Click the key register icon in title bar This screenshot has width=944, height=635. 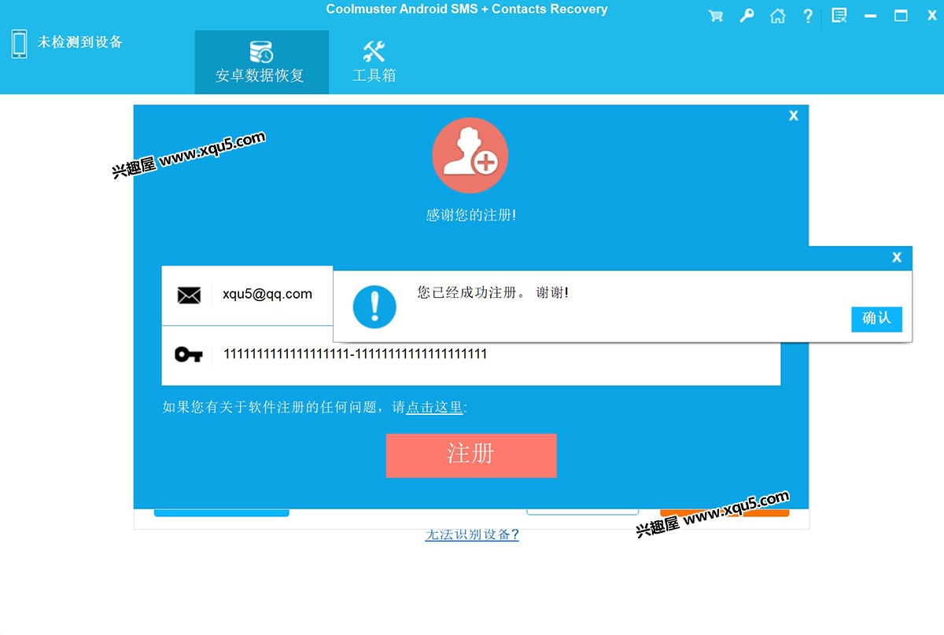(747, 16)
